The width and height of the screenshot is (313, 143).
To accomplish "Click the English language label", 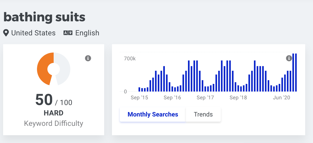I will pyautogui.click(x=87, y=33).
